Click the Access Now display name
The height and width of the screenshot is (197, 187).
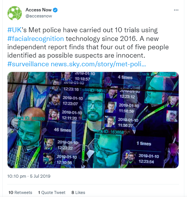38,10
